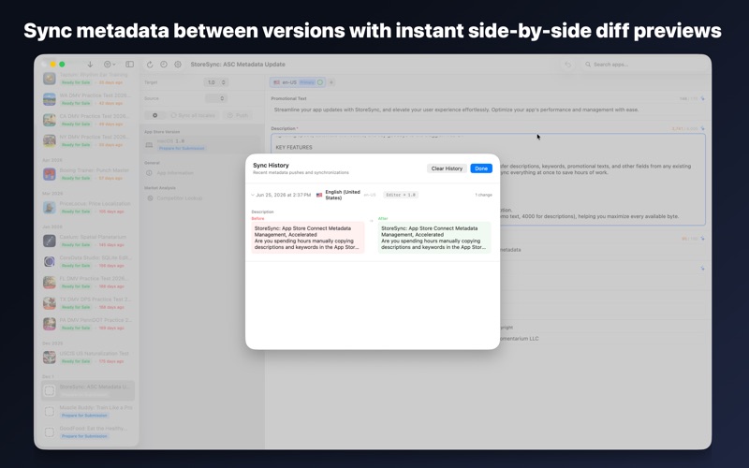749x468 pixels.
Task: Click the USCIS Naturalization Test app icon
Action: tap(50, 358)
